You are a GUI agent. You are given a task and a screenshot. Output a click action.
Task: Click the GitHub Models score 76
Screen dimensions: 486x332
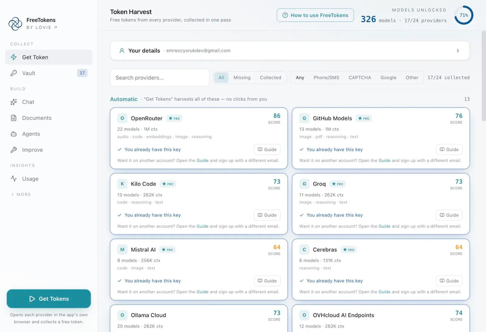pos(459,116)
